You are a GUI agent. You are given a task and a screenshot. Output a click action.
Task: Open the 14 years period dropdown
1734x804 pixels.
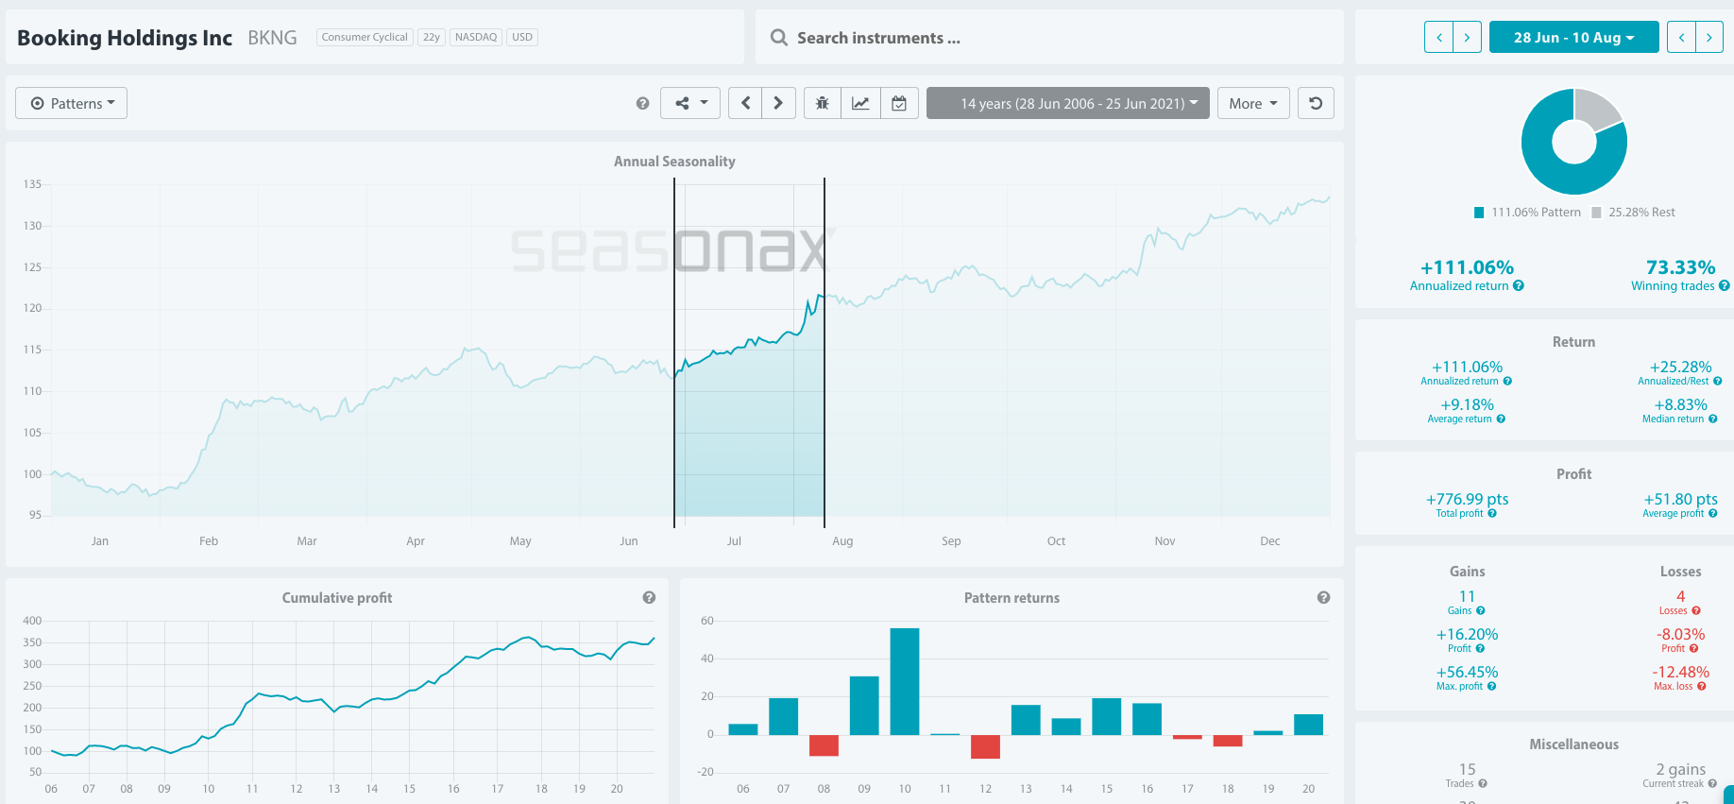click(x=1068, y=103)
